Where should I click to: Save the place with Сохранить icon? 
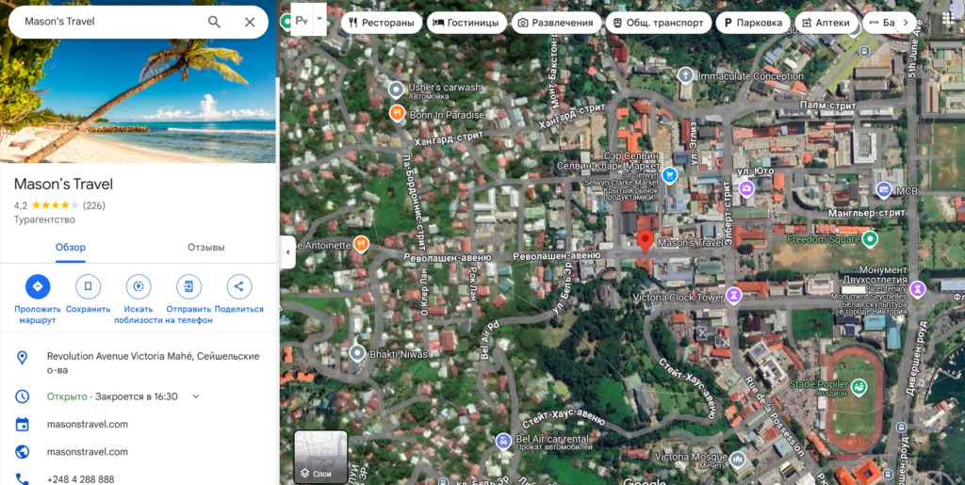[x=88, y=286]
